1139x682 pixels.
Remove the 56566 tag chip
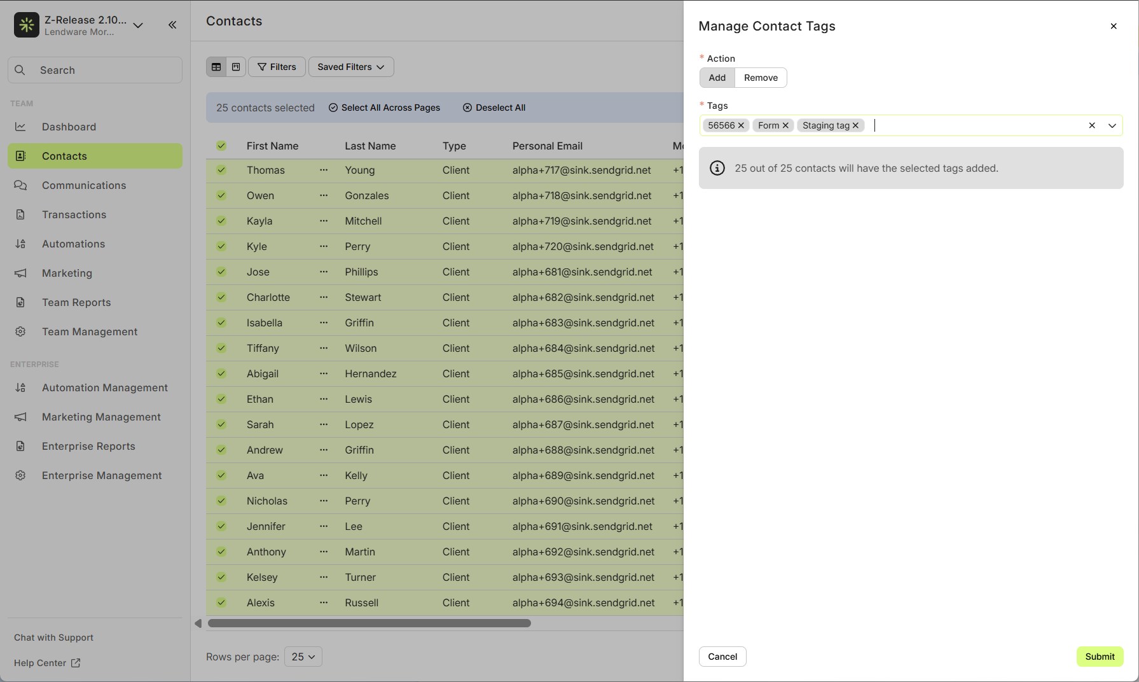741,125
